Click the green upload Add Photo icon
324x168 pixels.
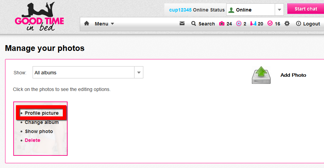pos(261,75)
